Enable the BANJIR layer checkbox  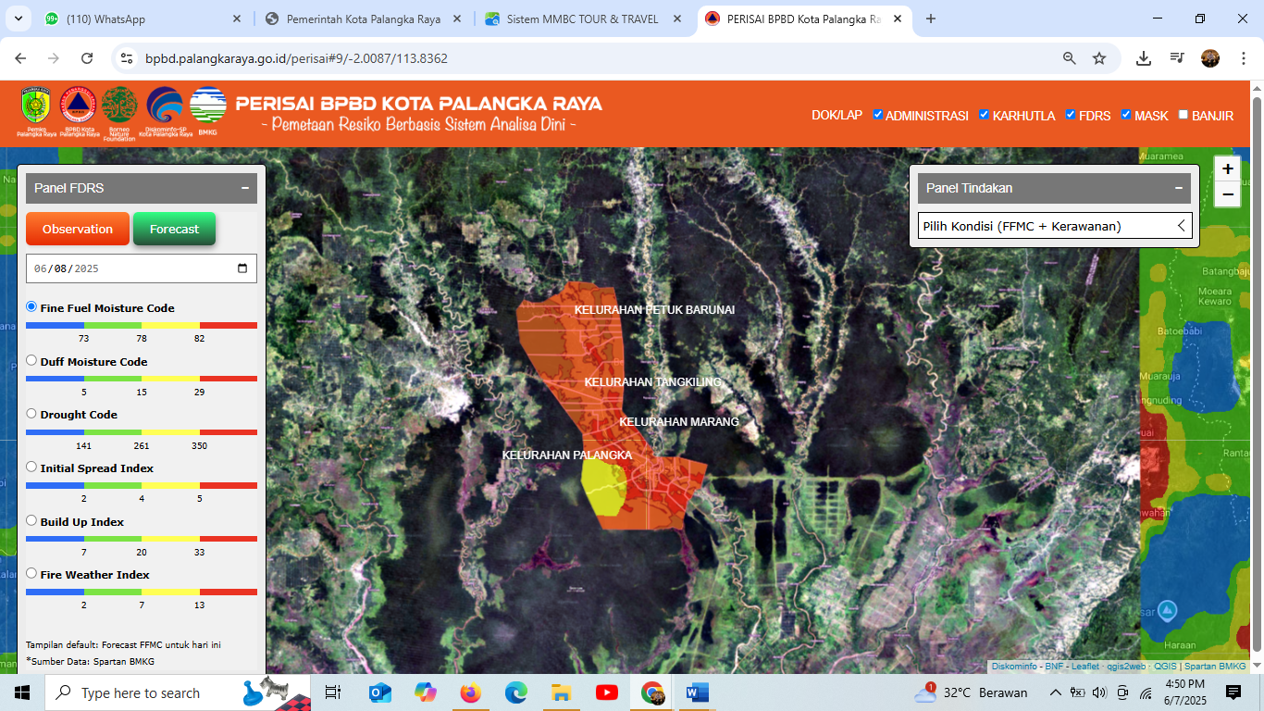pyautogui.click(x=1183, y=115)
